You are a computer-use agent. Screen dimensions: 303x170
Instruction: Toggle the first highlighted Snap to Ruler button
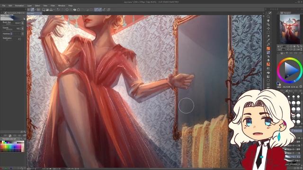pyautogui.click(x=96, y=9)
